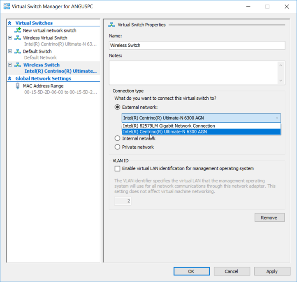The image size is (297, 282).
Task: Open the external network adapter dropdown
Action: tap(201, 118)
